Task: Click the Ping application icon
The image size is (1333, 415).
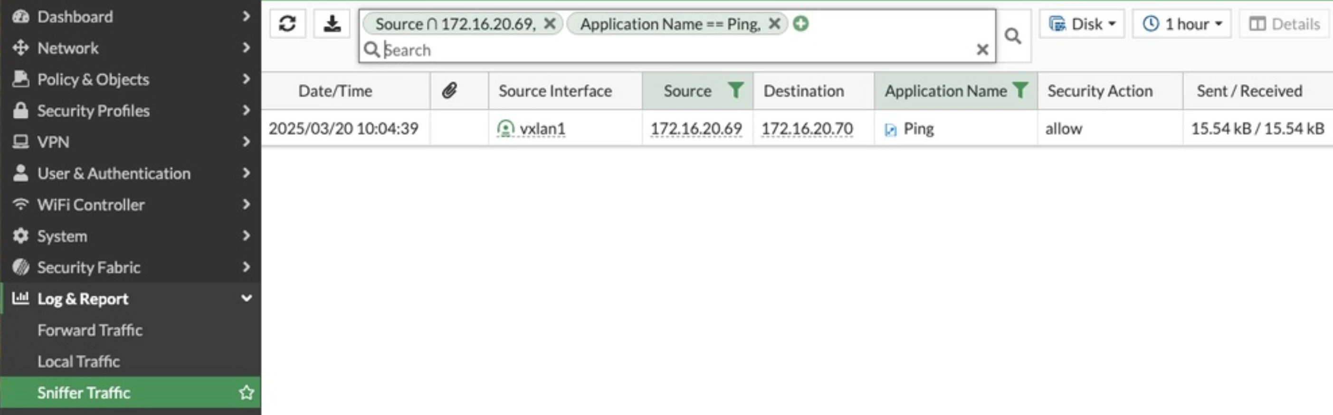Action: [x=891, y=129]
